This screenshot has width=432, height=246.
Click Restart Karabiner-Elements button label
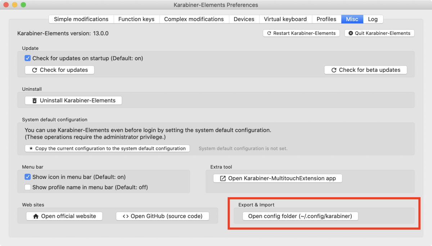pyautogui.click(x=304, y=33)
